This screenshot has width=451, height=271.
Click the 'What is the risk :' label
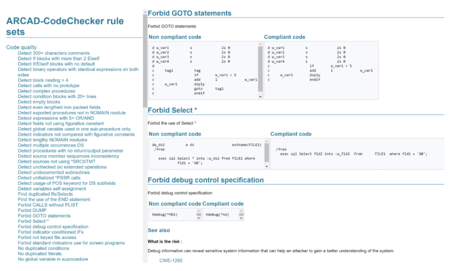(x=165, y=242)
